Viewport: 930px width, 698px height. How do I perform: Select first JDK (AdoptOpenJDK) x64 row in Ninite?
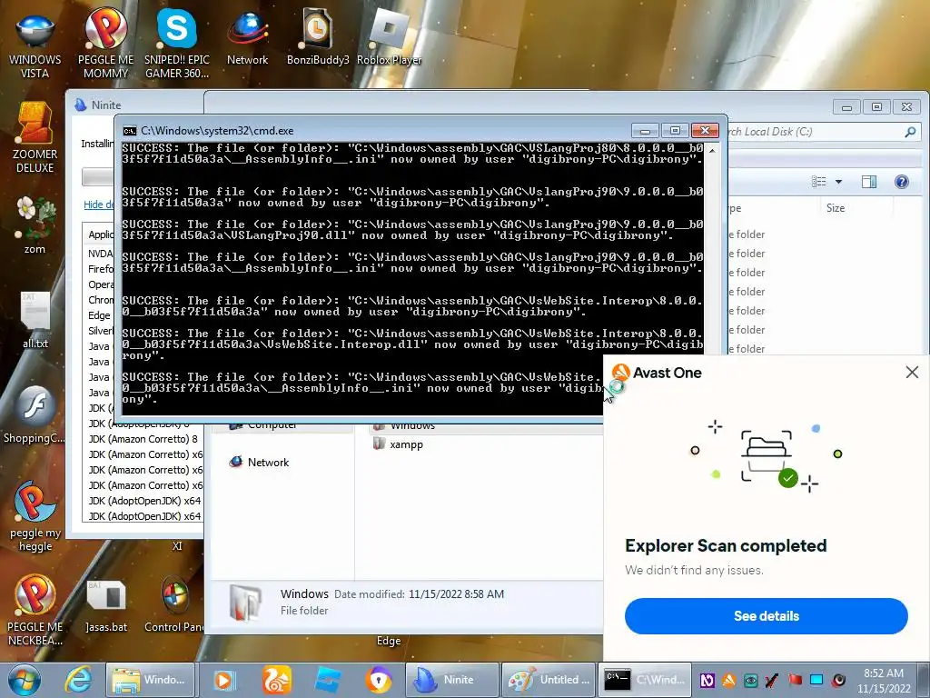pos(144,501)
